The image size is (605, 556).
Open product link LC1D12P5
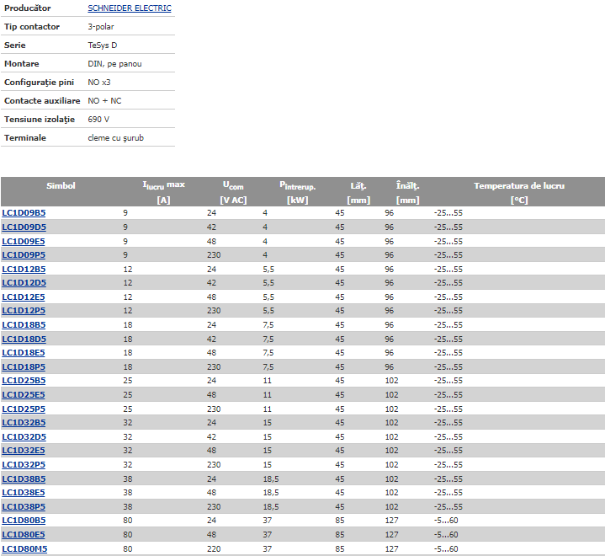(24, 311)
